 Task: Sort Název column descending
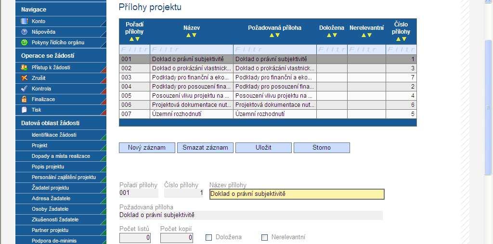click(194, 35)
